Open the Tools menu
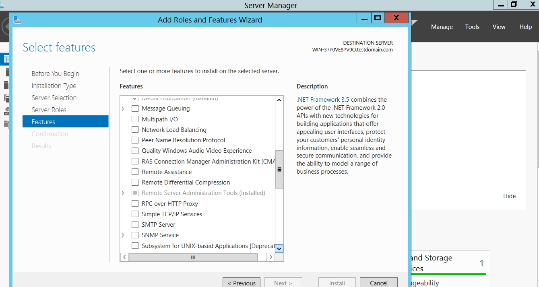Screen dimensions: 539x287 tap(472, 27)
